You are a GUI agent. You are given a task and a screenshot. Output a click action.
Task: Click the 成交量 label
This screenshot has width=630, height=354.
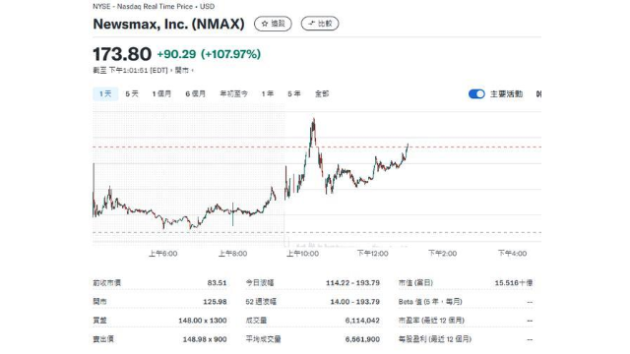[256, 321]
